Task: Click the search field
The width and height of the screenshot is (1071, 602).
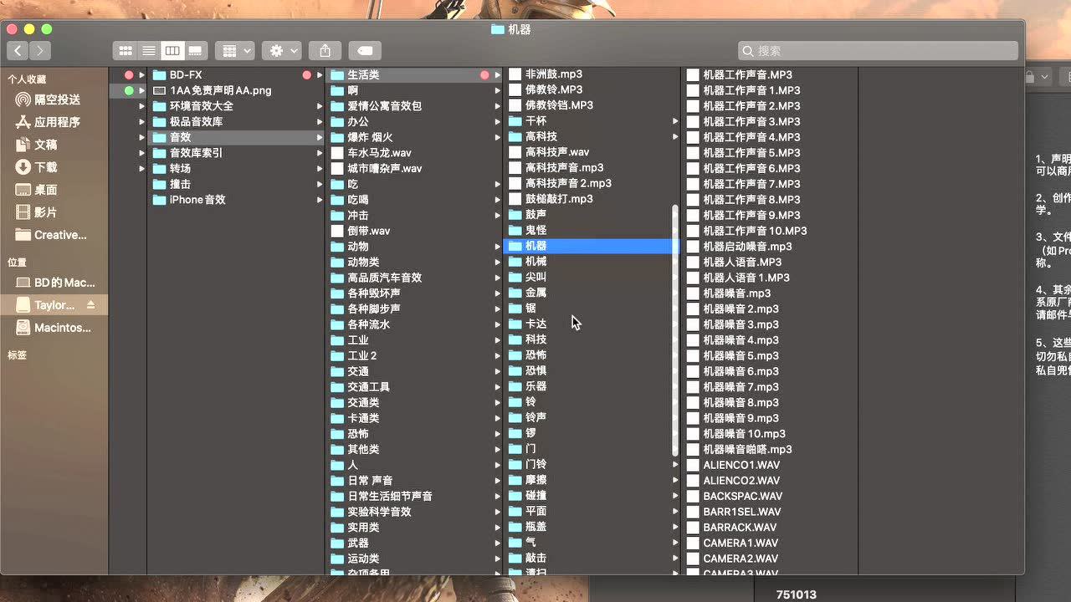Action: pyautogui.click(x=879, y=51)
